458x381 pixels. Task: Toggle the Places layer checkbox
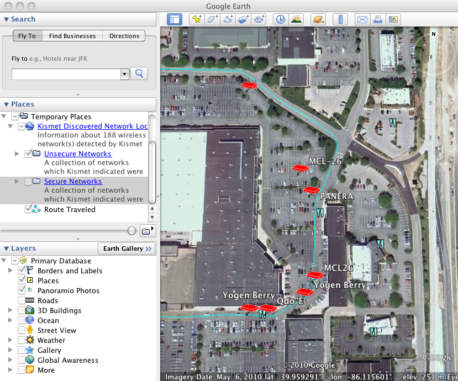click(22, 281)
